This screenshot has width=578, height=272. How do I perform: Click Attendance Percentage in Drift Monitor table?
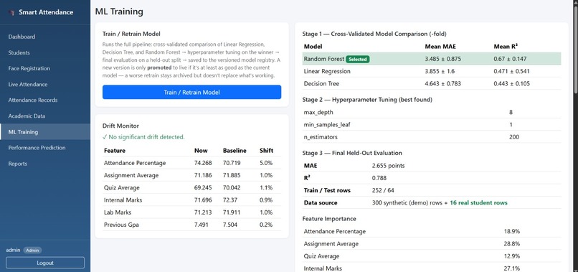(x=135, y=163)
